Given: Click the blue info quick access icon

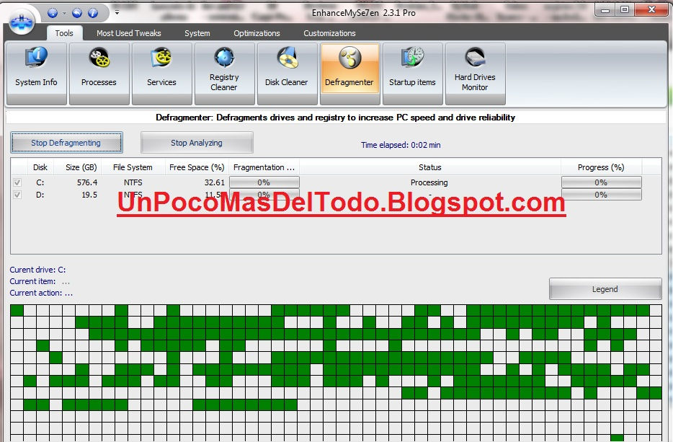Looking at the screenshot, I should coord(93,13).
